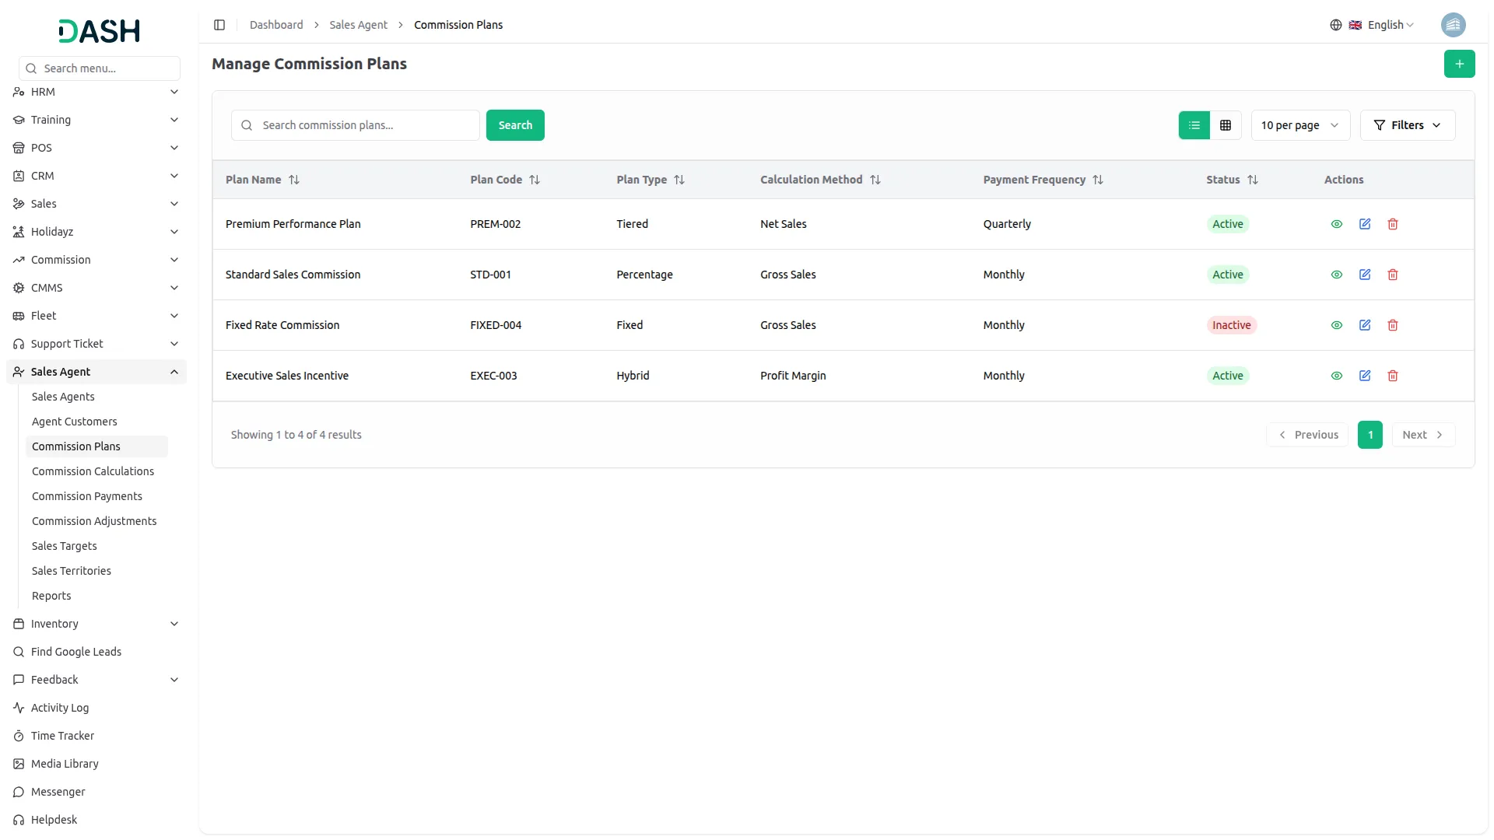Delete the Executive Sales Incentive plan
The image size is (1494, 840).
(1392, 376)
